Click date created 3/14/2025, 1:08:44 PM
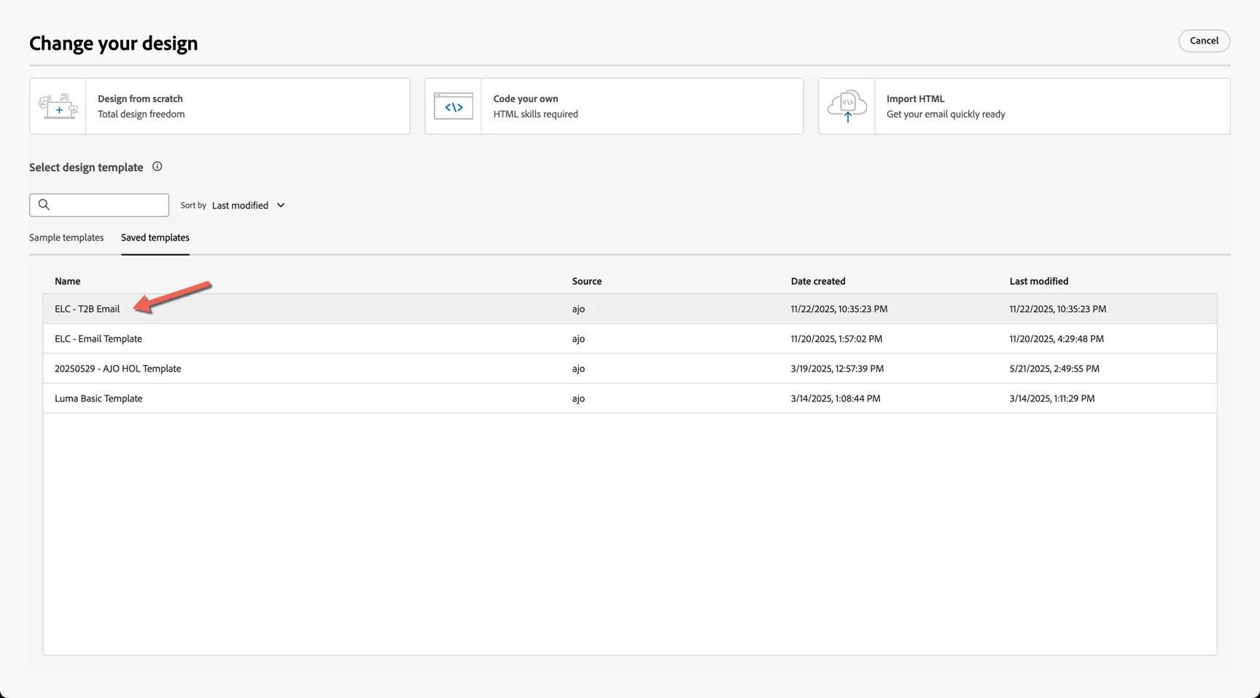This screenshot has height=698, width=1260. point(836,399)
